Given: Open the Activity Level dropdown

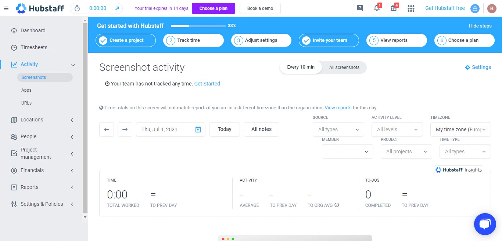Looking at the screenshot, I should click(397, 129).
